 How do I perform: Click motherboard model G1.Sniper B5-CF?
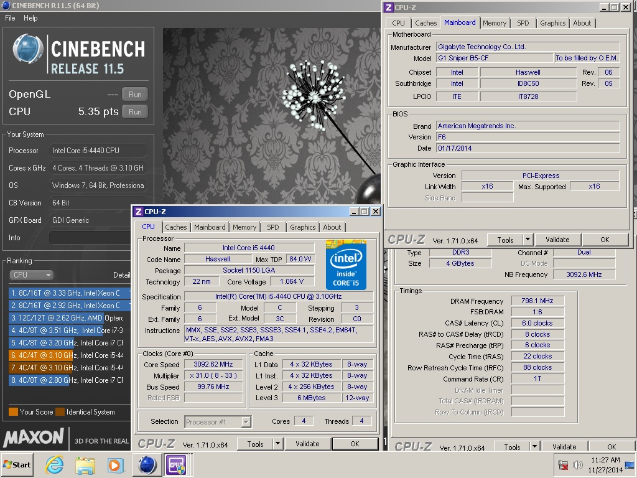coord(495,58)
